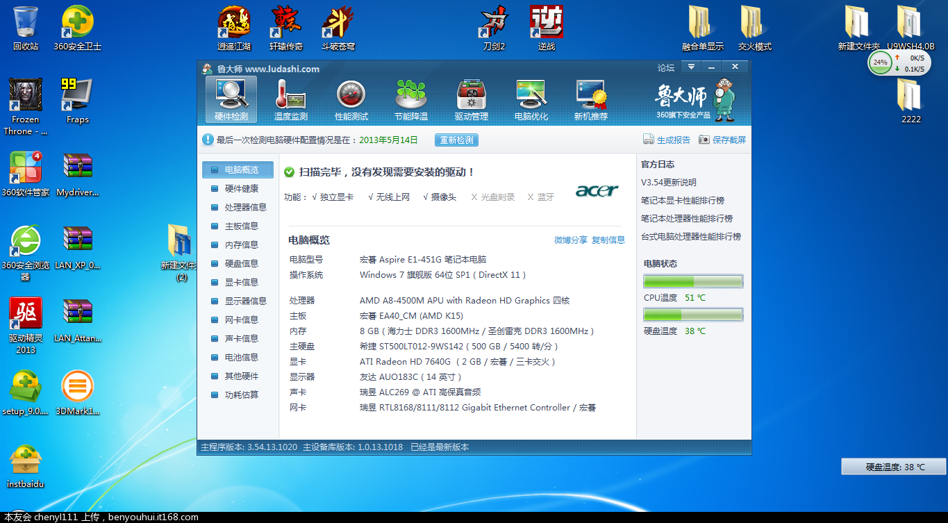Image resolution: width=948 pixels, height=523 pixels.
Task: Open 笔记本显卡性能排行榜 link
Action: pos(683,200)
